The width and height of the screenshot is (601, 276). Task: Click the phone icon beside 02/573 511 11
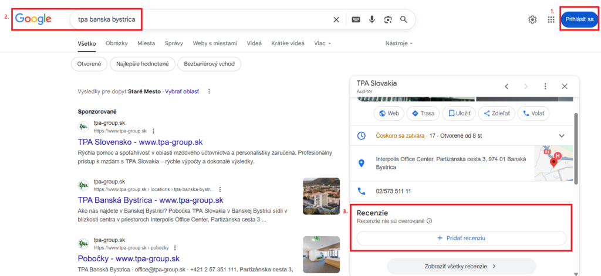click(x=361, y=191)
